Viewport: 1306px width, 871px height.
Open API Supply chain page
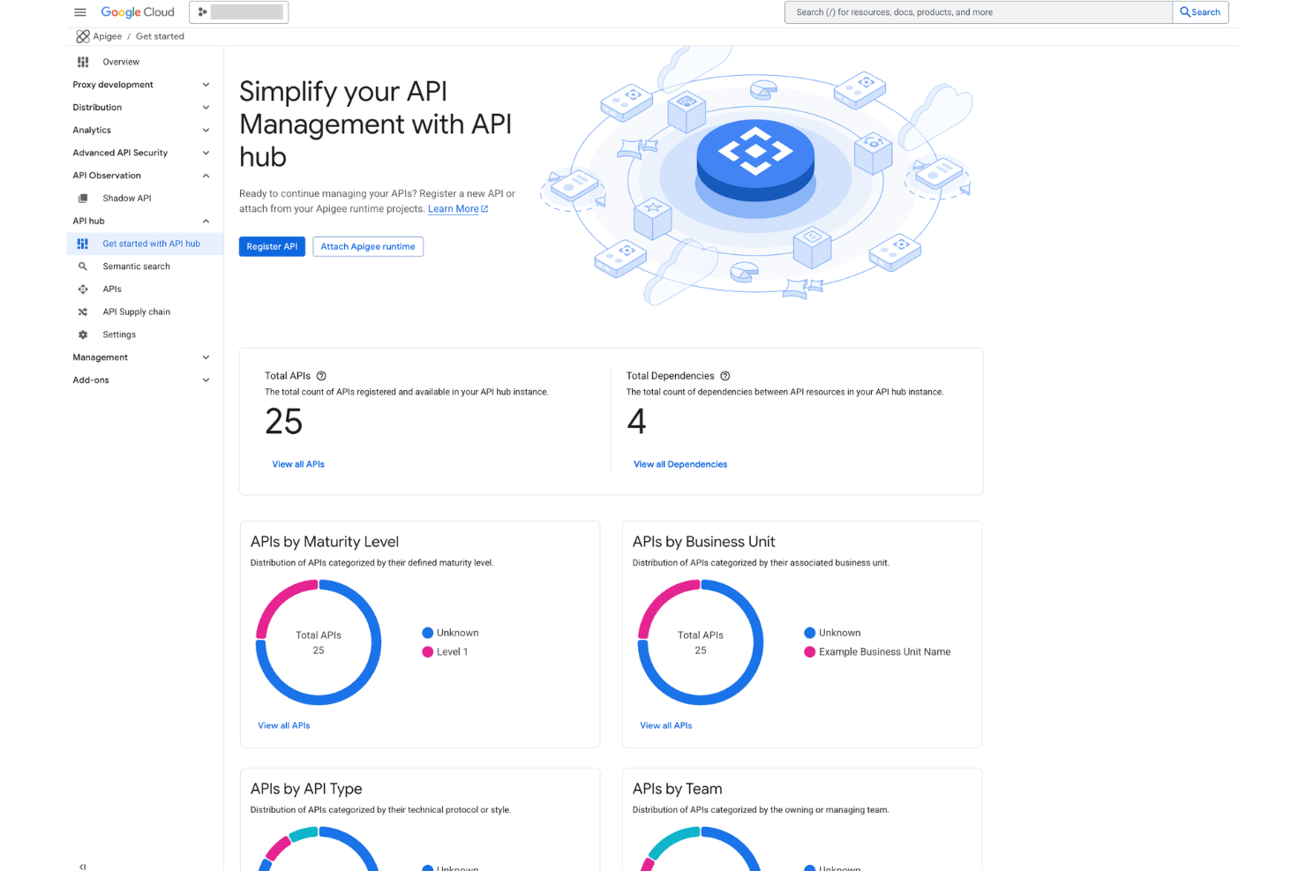click(136, 312)
